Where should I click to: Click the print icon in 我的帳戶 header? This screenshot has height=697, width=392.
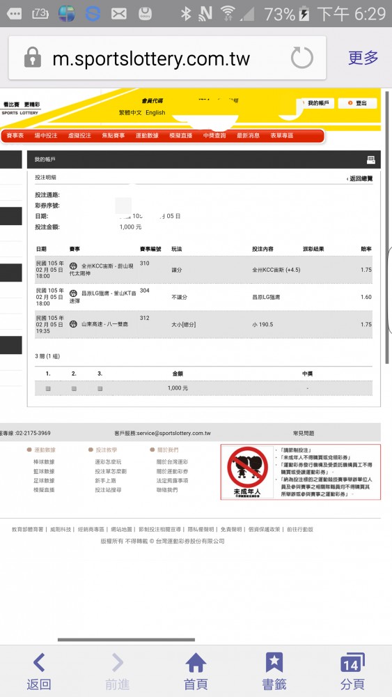(370, 160)
